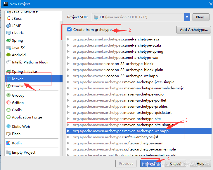Select the J2ME icon in sidebar
The image size is (213, 170).
coord(8,26)
